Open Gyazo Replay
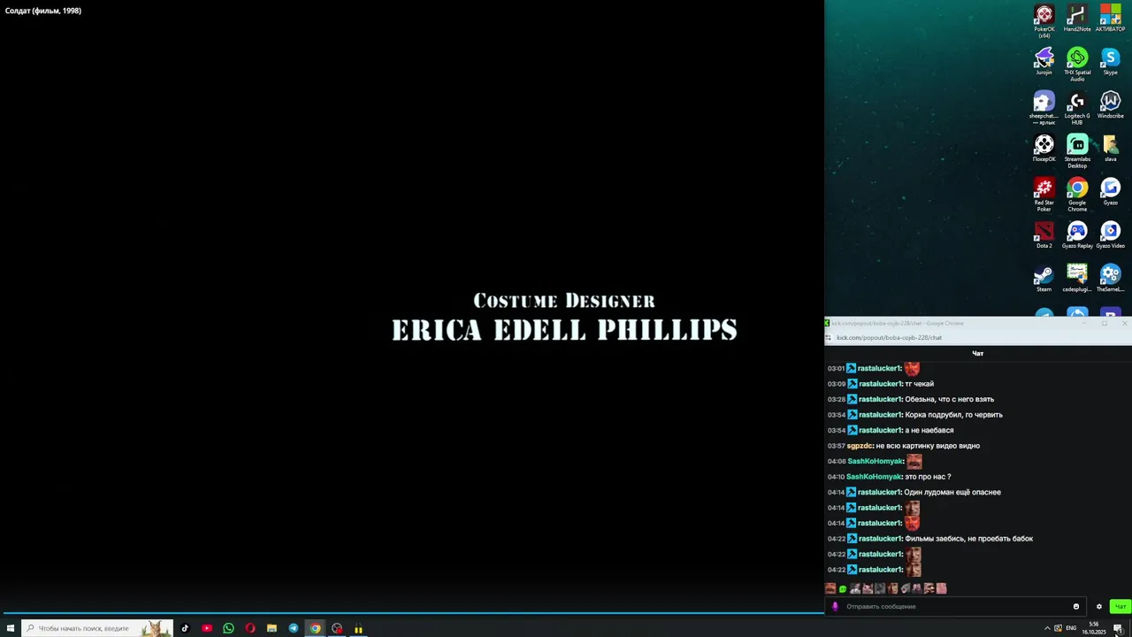The image size is (1132, 637). click(1077, 235)
